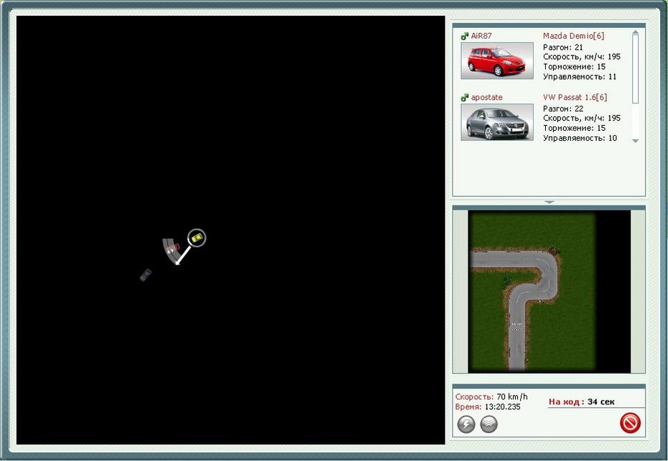Image resolution: width=668 pixels, height=461 pixels.
Task: Click 'Управляемость: 10' stat text
Action: point(580,138)
